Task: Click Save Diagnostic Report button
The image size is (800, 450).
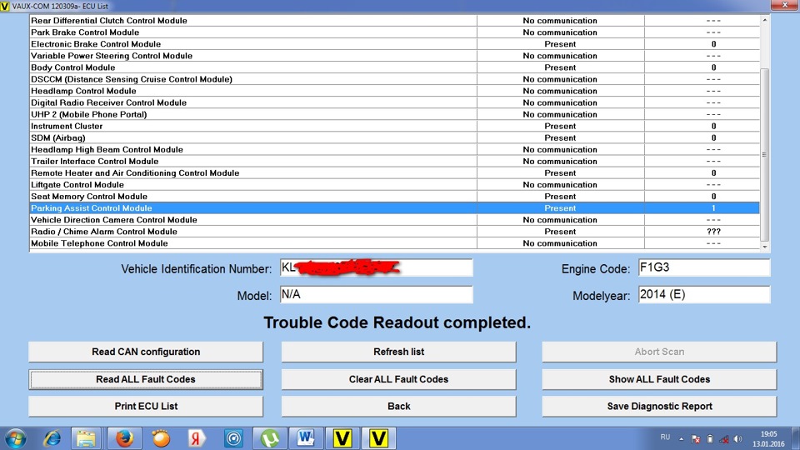Action: pyautogui.click(x=659, y=406)
